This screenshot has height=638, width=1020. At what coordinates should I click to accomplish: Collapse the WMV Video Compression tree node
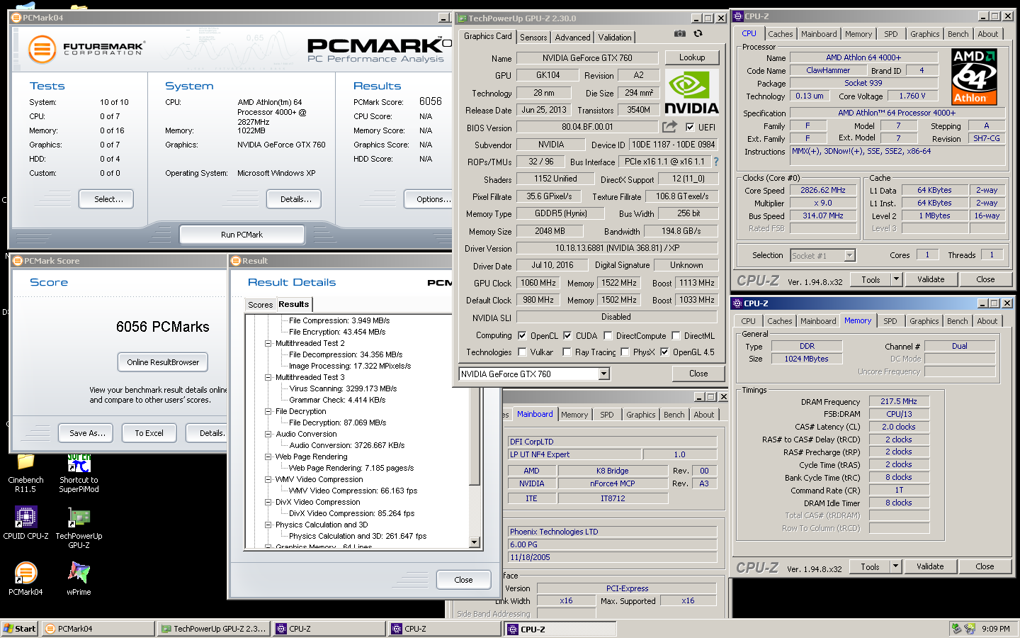click(x=268, y=479)
